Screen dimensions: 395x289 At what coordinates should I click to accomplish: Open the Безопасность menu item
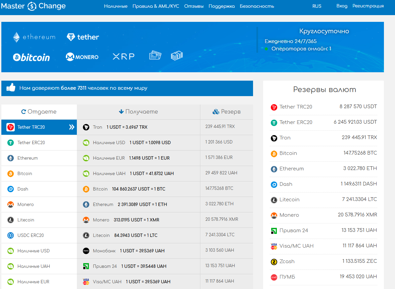257,6
